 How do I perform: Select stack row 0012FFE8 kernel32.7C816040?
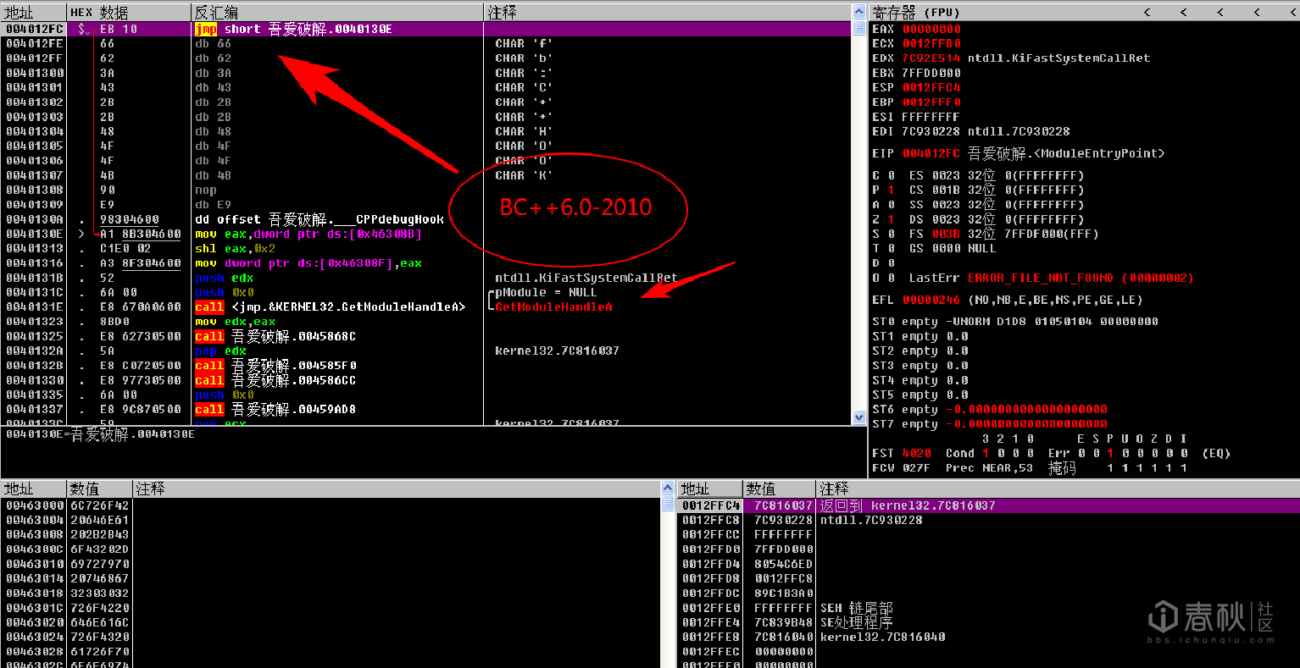[988, 637]
